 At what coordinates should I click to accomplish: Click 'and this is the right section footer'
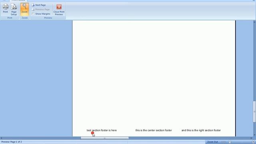pos(201,130)
